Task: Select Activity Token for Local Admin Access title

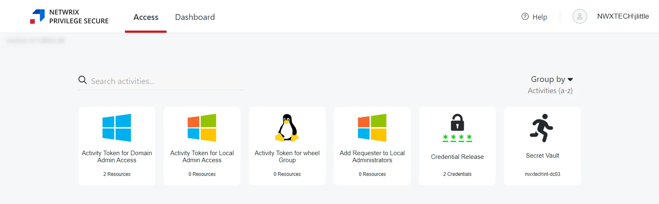Action: 202,156
